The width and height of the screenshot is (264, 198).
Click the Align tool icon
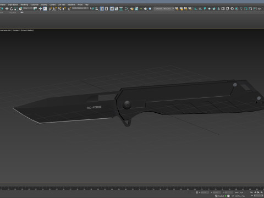pyautogui.click(x=97, y=9)
